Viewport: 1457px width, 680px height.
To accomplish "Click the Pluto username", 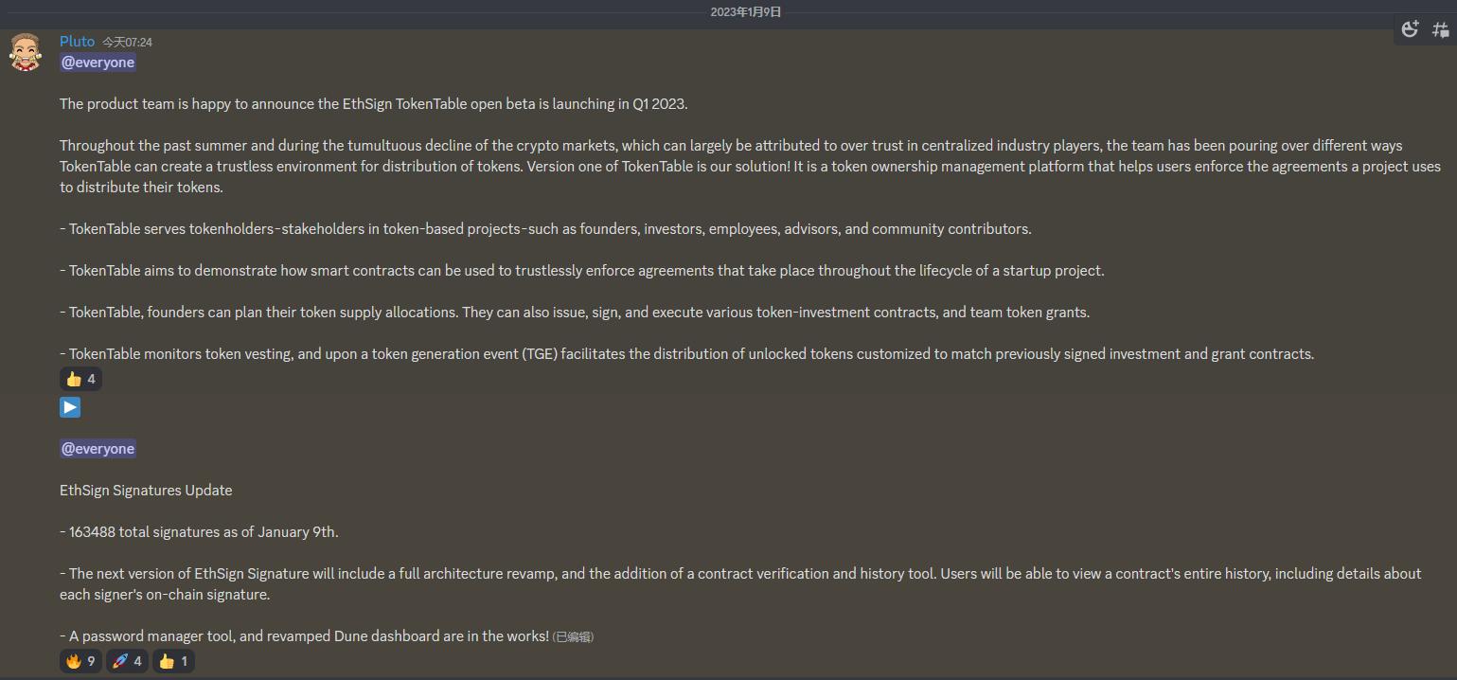I will pos(77,41).
